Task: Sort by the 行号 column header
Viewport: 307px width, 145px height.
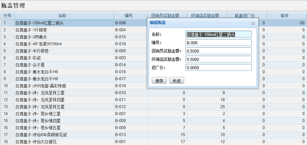Action: pos(7,16)
